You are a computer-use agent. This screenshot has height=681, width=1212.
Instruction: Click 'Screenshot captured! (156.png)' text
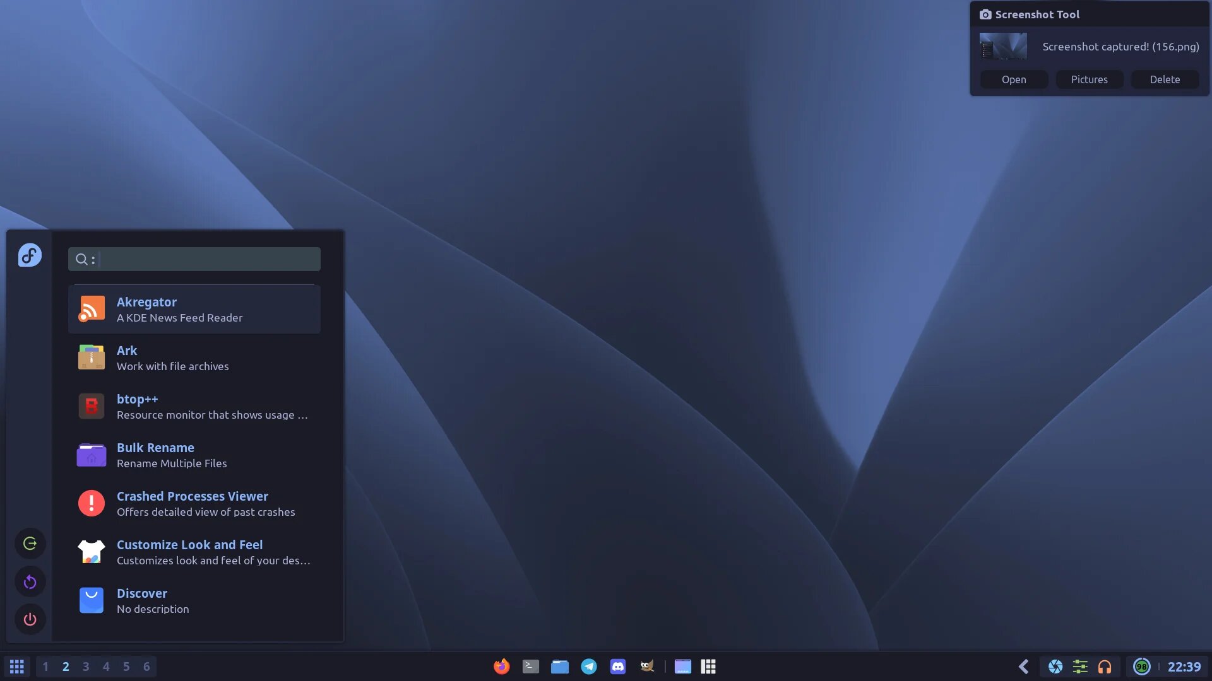tap(1120, 47)
